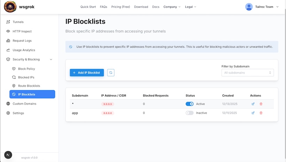
Task: Go to Usage Analytics page
Action: 24,50
